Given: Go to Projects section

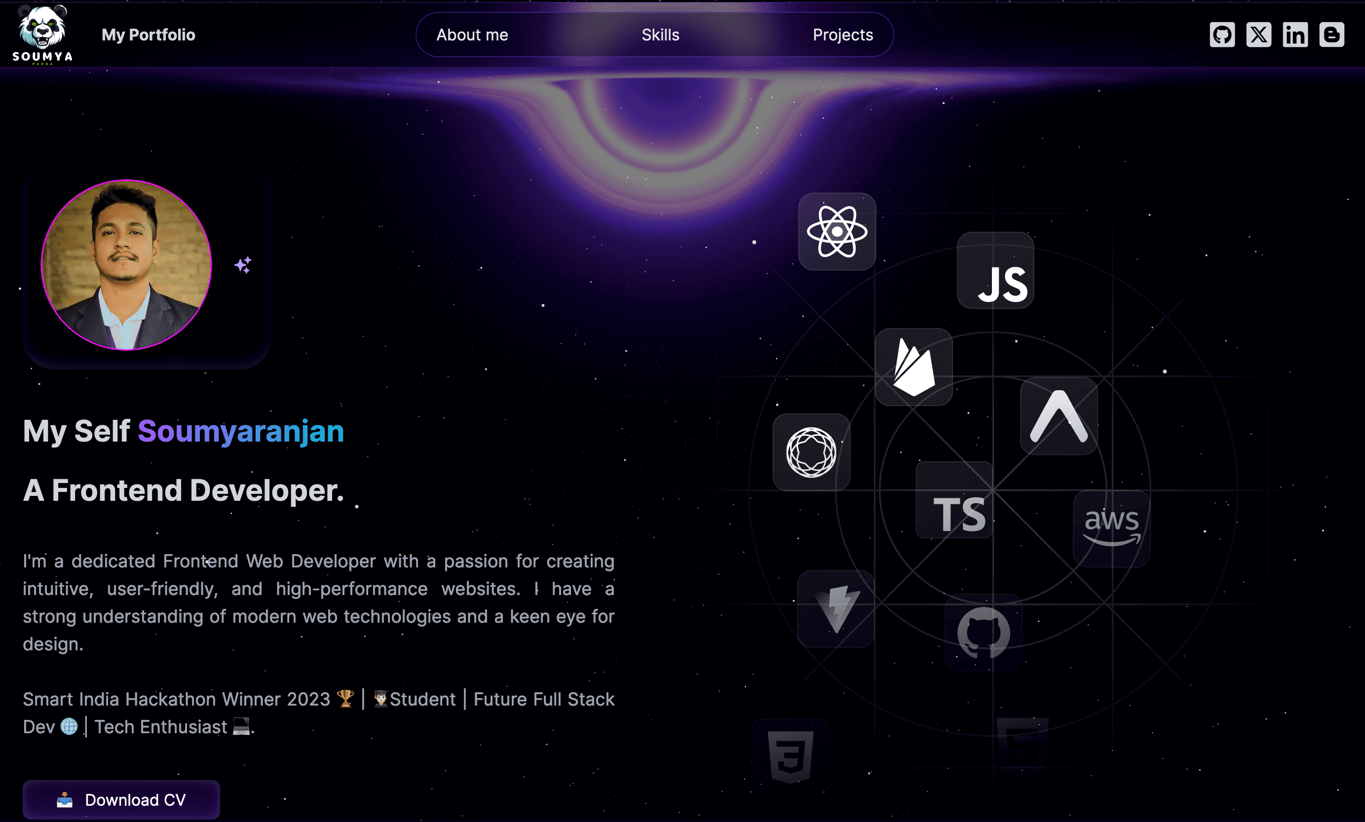Looking at the screenshot, I should pos(842,35).
